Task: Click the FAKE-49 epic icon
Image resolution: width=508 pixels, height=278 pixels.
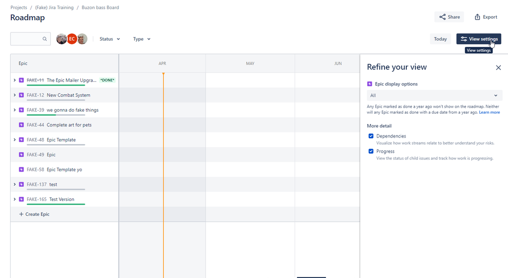Action: click(21, 155)
